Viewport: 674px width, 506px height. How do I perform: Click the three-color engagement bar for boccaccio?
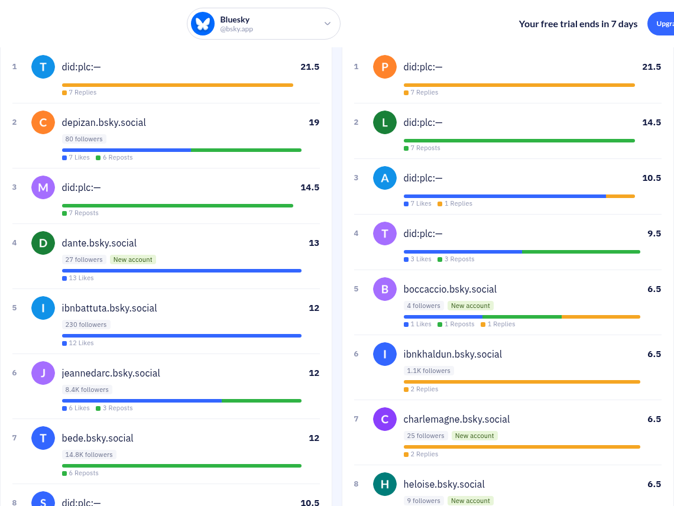(x=522, y=317)
